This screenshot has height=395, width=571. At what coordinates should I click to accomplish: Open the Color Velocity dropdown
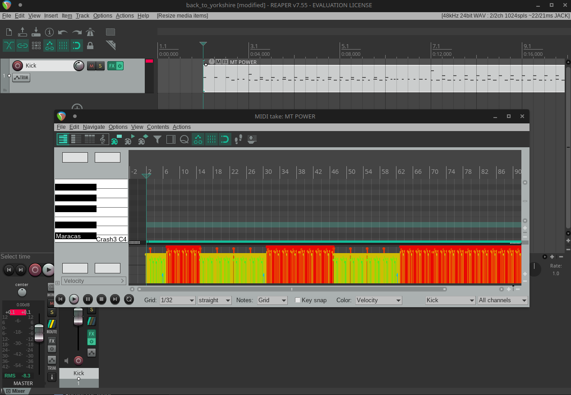[x=378, y=300]
